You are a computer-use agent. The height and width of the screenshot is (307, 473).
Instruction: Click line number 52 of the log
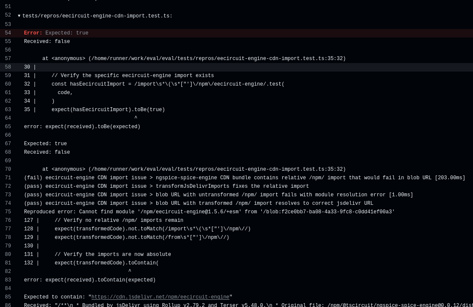point(8,15)
